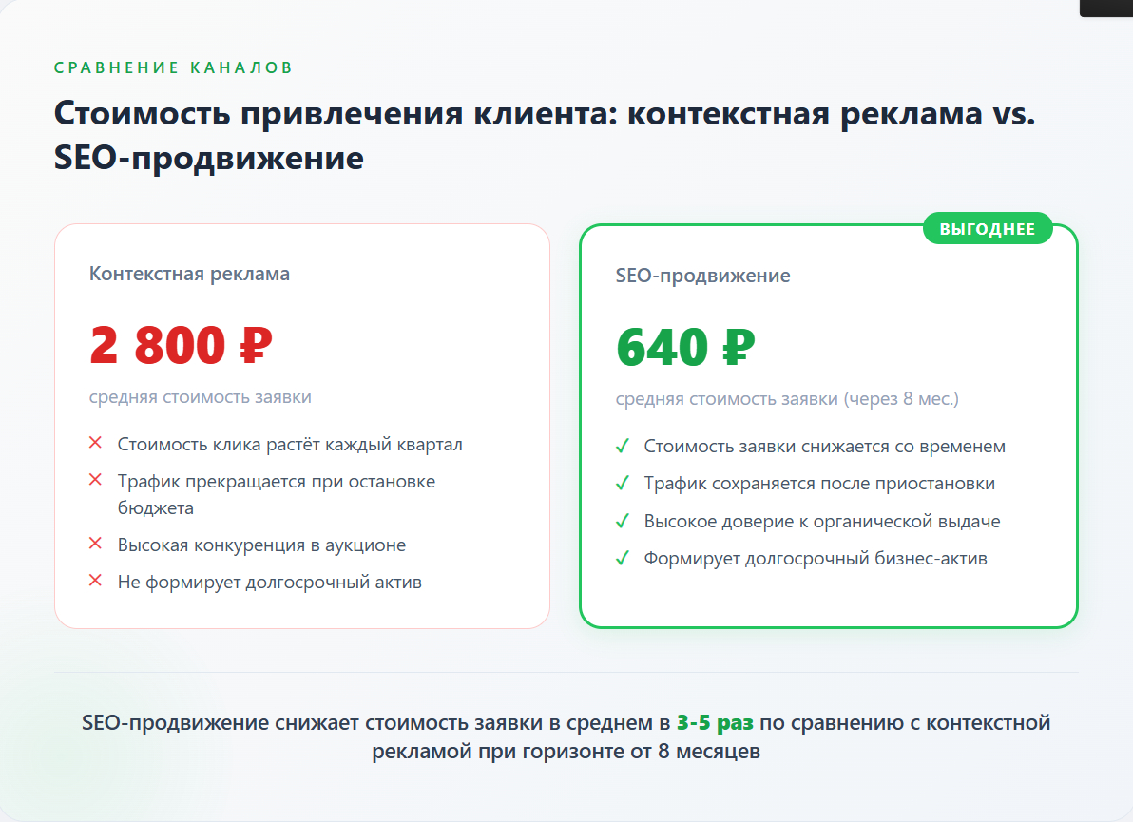The image size is (1133, 822).
Task: Select the green "640 ₽" price
Action: (685, 347)
